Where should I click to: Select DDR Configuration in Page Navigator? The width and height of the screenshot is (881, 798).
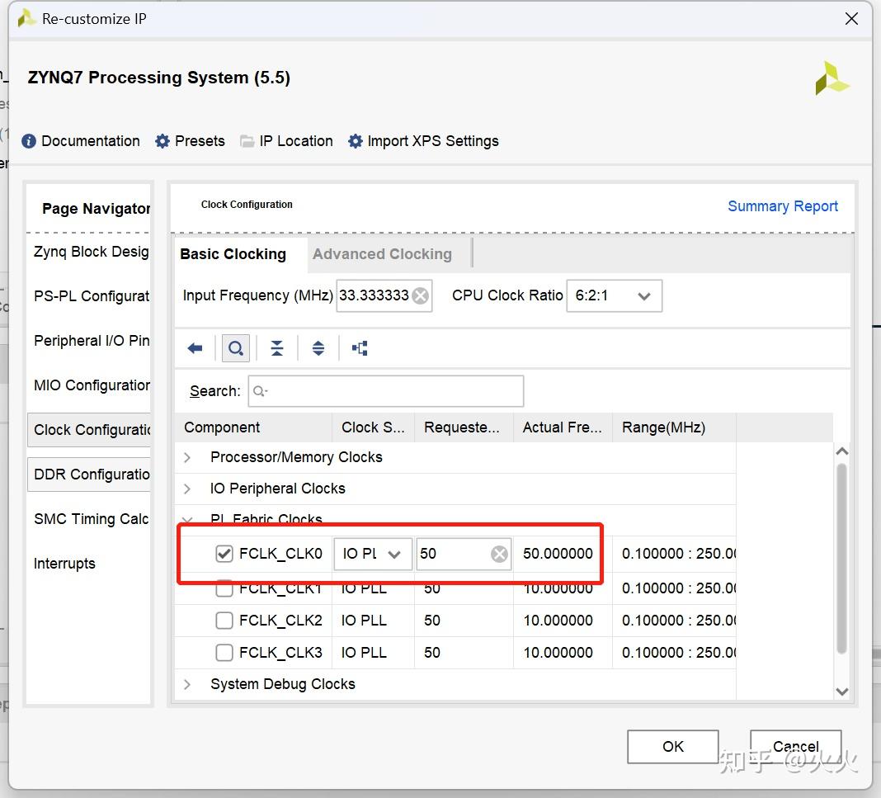point(91,475)
